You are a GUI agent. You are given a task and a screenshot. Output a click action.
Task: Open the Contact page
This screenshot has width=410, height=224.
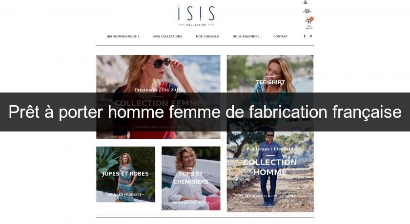pos(280,36)
